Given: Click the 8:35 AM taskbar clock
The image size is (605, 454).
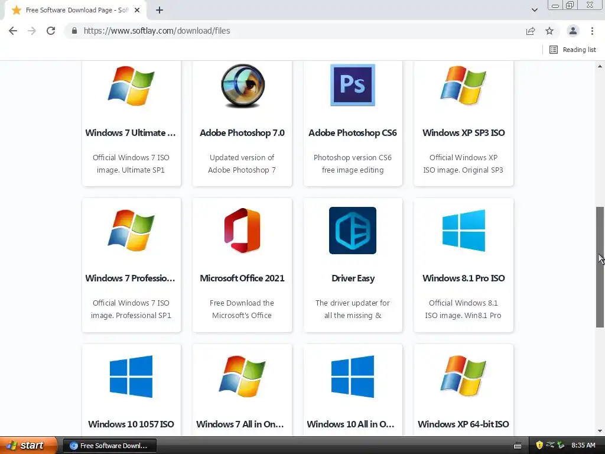Looking at the screenshot, I should (x=583, y=446).
